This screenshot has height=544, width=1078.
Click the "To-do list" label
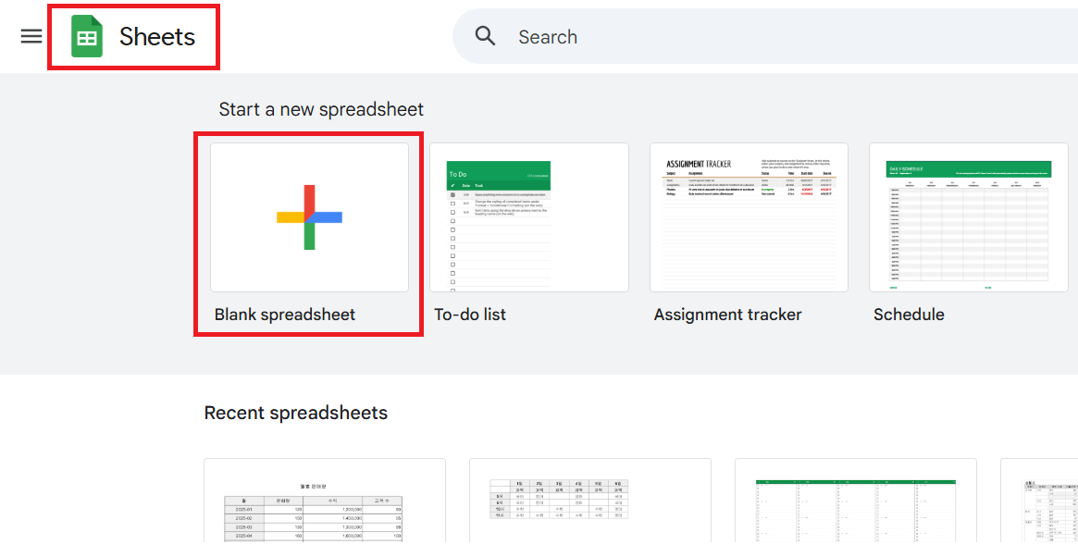point(470,315)
